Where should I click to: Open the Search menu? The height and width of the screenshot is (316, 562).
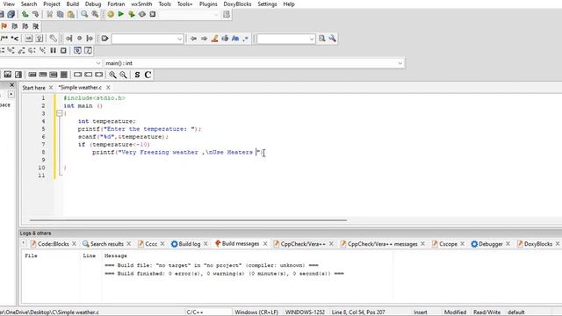click(29, 4)
